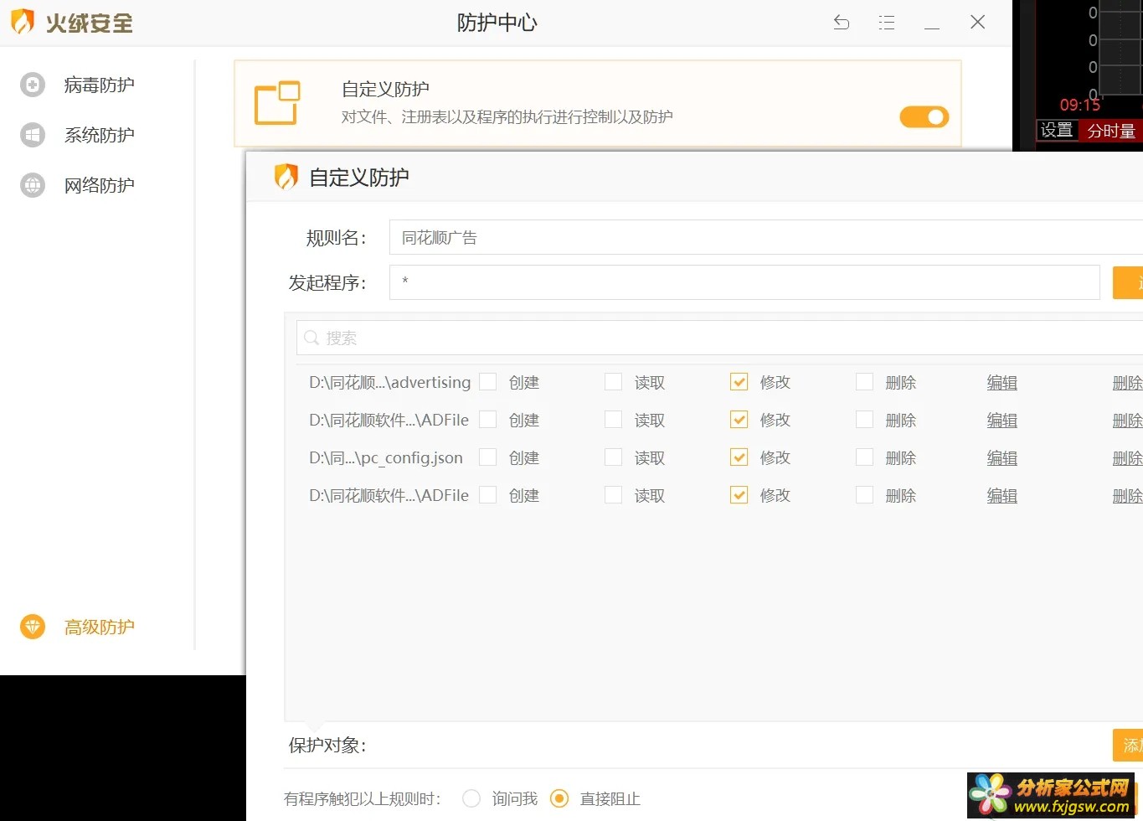Click the 自定义防护 card title
Screen dimensions: 1143x821
click(x=385, y=89)
